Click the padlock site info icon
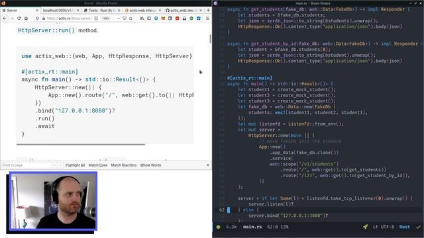This screenshot has width=424, height=238. (43, 19)
